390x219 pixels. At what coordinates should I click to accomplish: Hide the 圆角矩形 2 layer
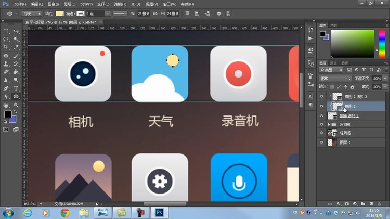321,116
